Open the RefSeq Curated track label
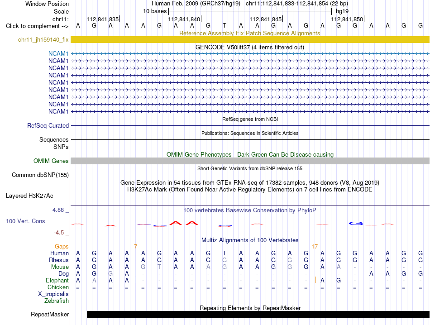430x325 pixels. coord(48,126)
